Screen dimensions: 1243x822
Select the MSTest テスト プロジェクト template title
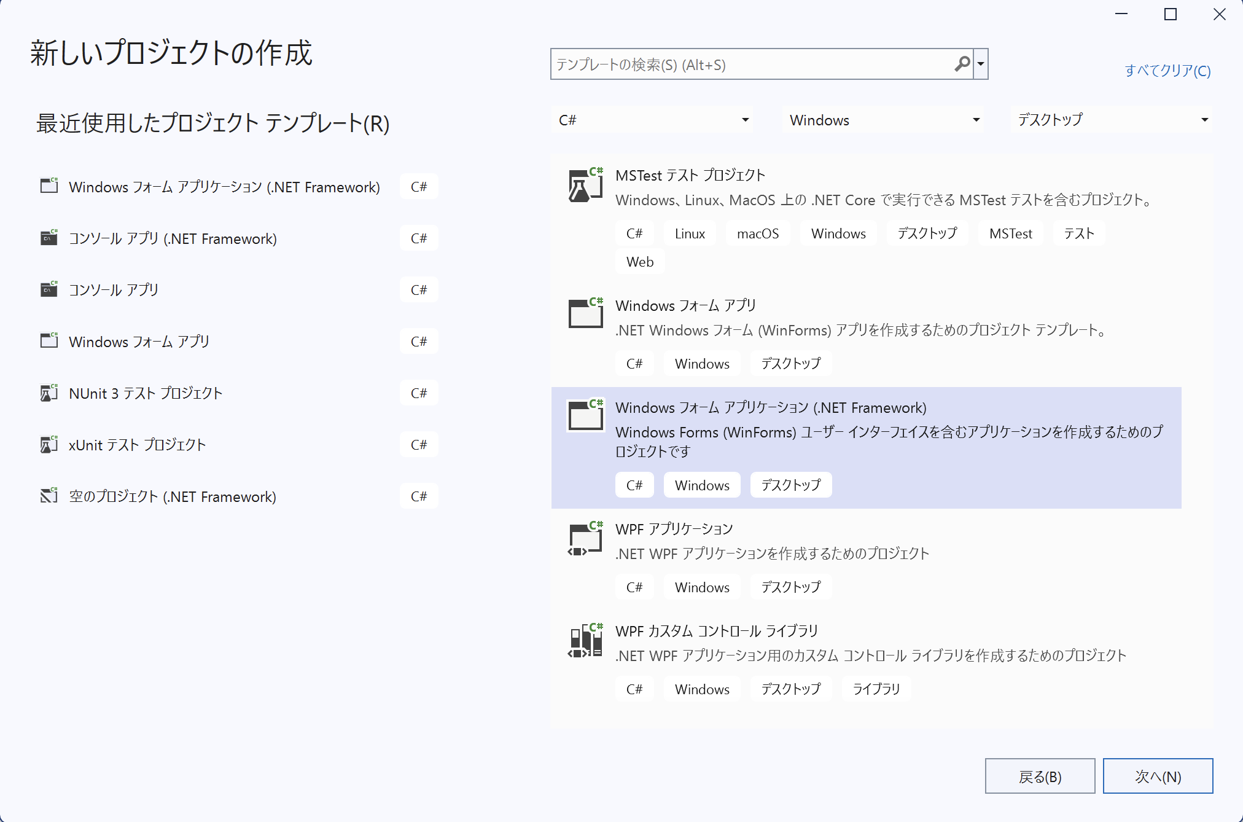click(x=690, y=175)
